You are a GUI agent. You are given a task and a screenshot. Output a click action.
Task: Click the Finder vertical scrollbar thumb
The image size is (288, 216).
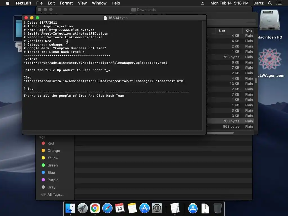256,81
